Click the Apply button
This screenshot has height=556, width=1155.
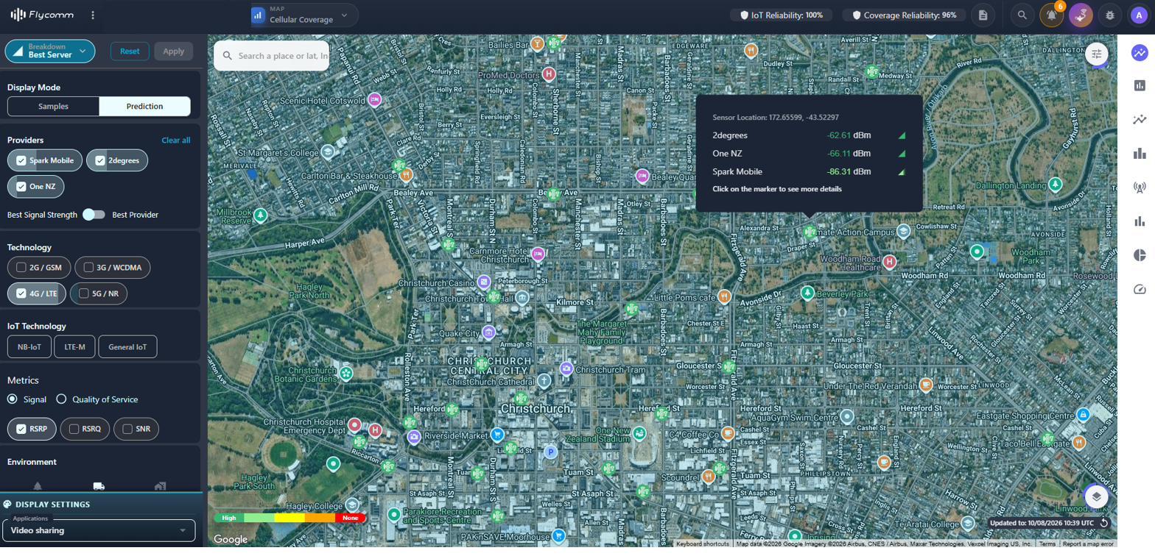coord(174,51)
